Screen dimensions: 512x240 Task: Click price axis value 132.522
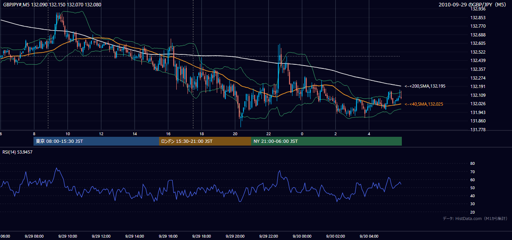(478, 52)
